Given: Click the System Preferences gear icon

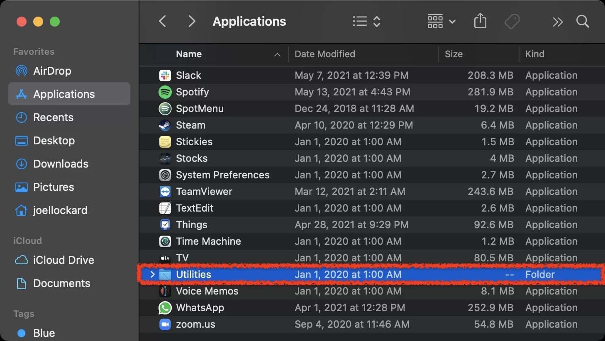Looking at the screenshot, I should [x=165, y=175].
